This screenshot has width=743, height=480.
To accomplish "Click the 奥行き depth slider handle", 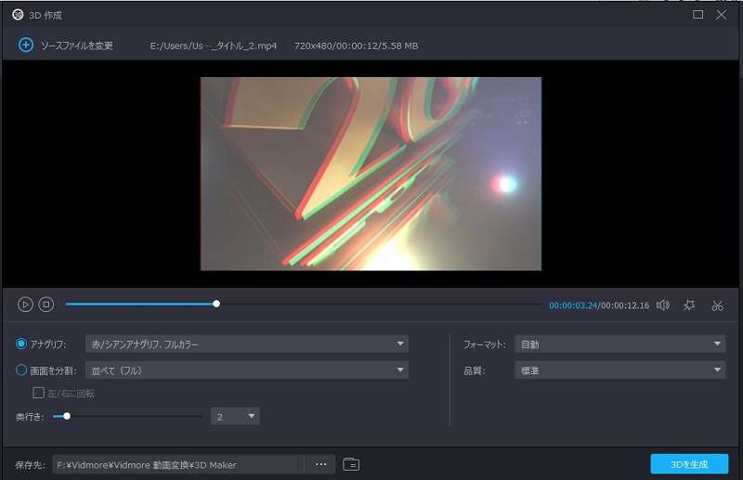I will coord(67,416).
